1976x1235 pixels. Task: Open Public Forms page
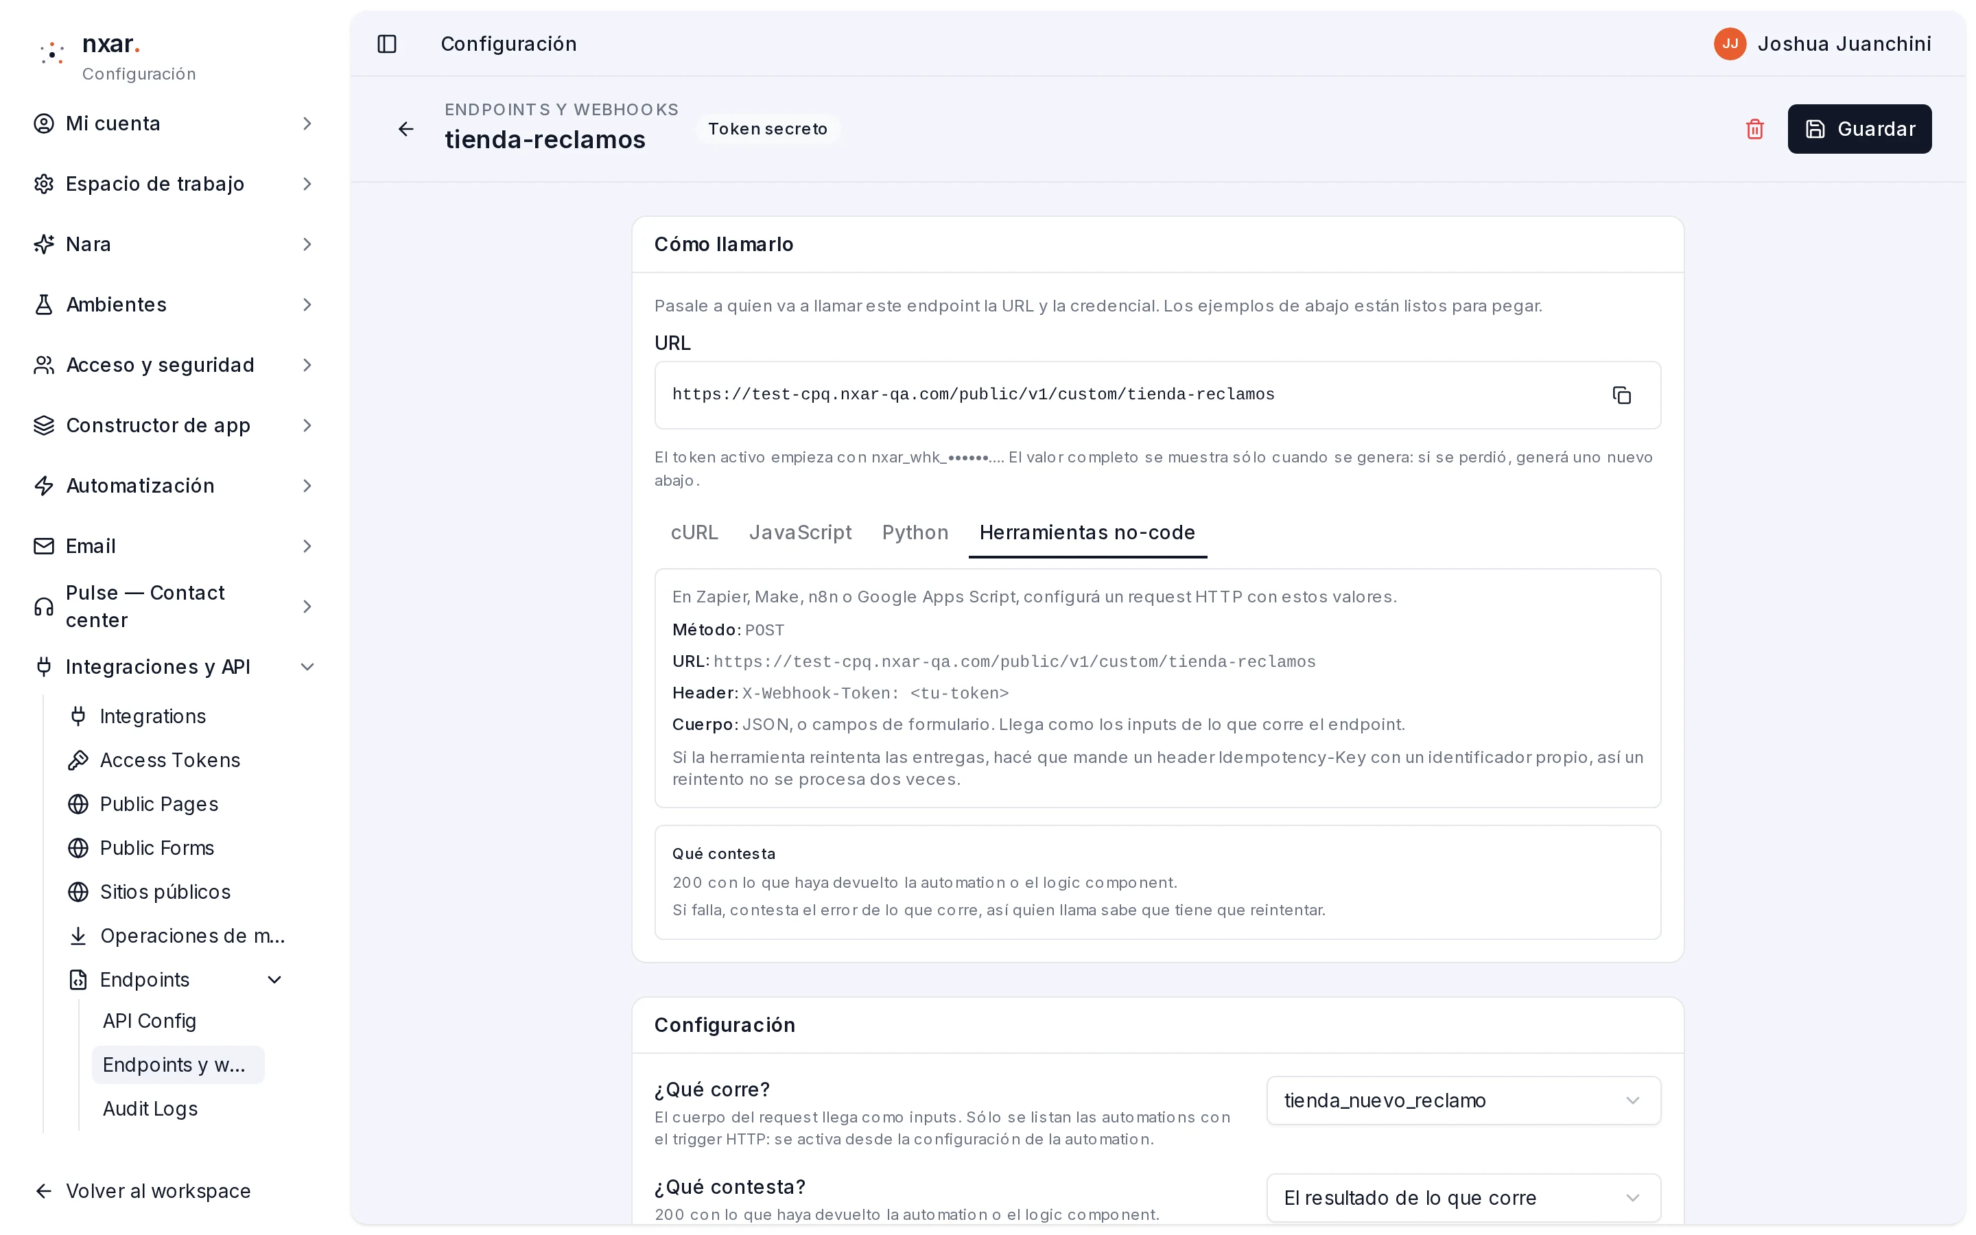pyautogui.click(x=156, y=849)
